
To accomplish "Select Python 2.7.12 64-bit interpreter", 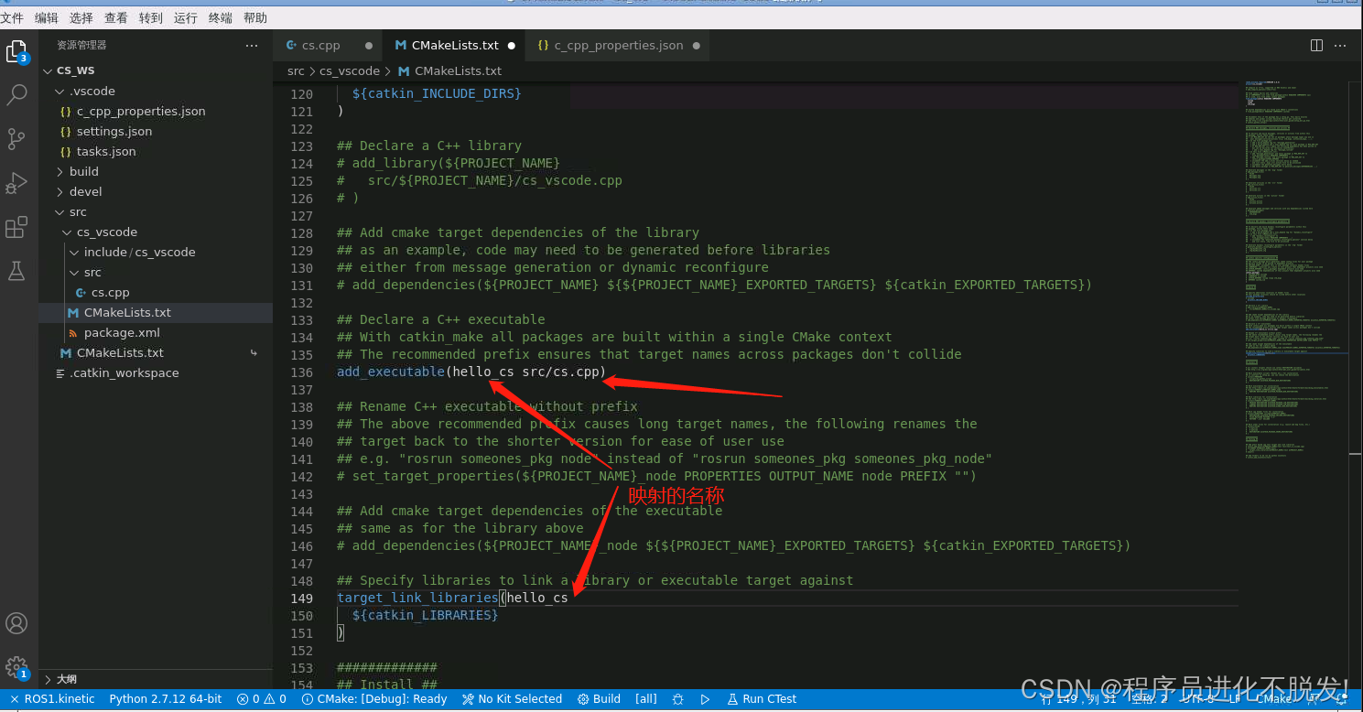I will point(166,699).
